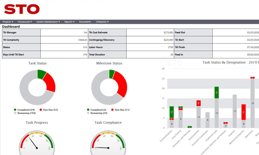
Task: Click the Logistics bar showing 17
Action: click(234, 111)
